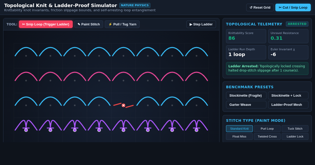This screenshot has height=165, width=315.
Task: Click the ARRESTED status badge
Action: [x=297, y=24]
